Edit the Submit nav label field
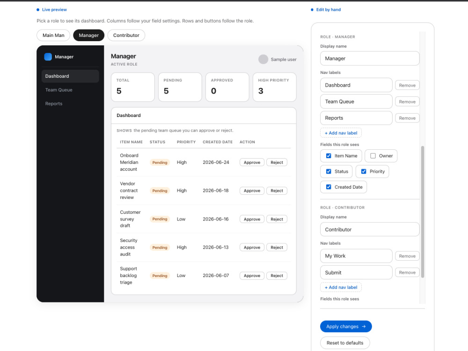The image size is (468, 351). pyautogui.click(x=356, y=272)
